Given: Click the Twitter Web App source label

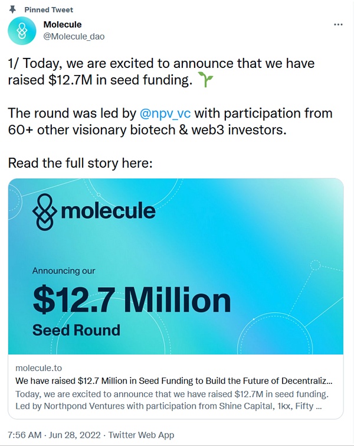Looking at the screenshot, I should pos(141,435).
